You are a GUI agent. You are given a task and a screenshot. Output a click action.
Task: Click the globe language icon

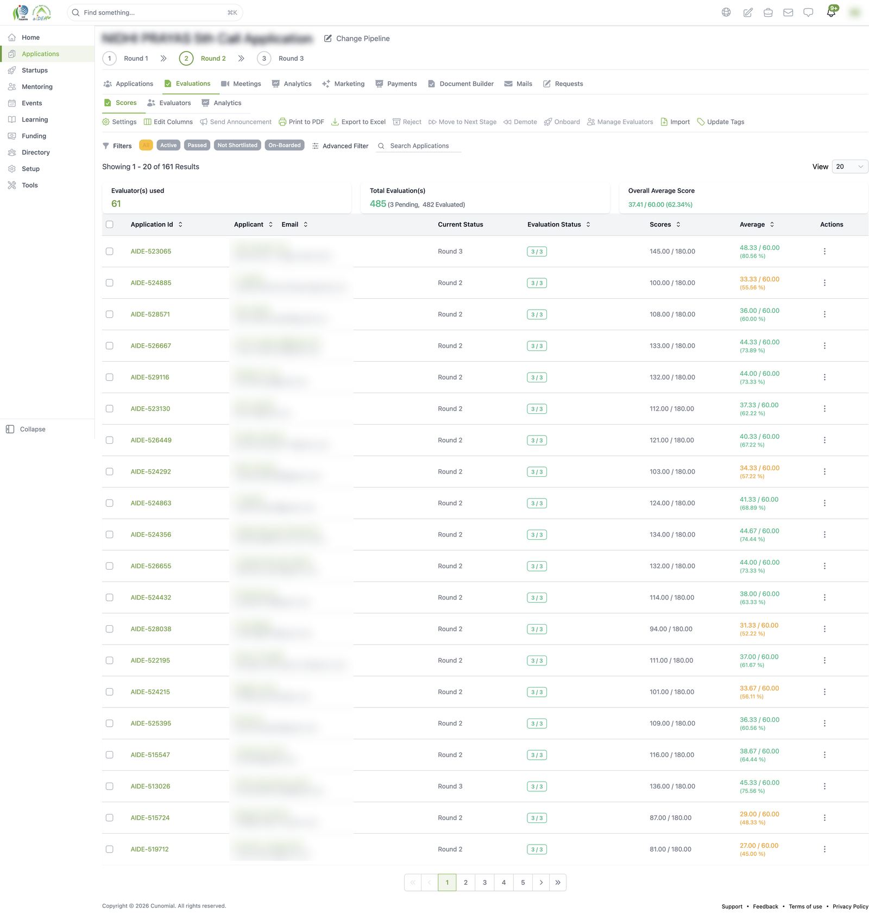click(x=726, y=12)
